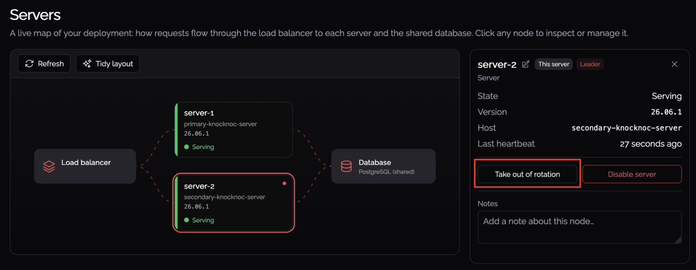Screen dimensions: 696x270
Task: Click the Disable server button
Action: click(x=632, y=174)
